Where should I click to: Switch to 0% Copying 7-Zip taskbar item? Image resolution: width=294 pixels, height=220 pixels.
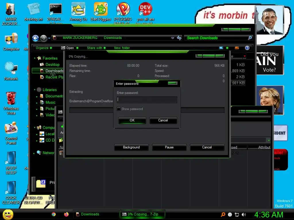(142, 214)
